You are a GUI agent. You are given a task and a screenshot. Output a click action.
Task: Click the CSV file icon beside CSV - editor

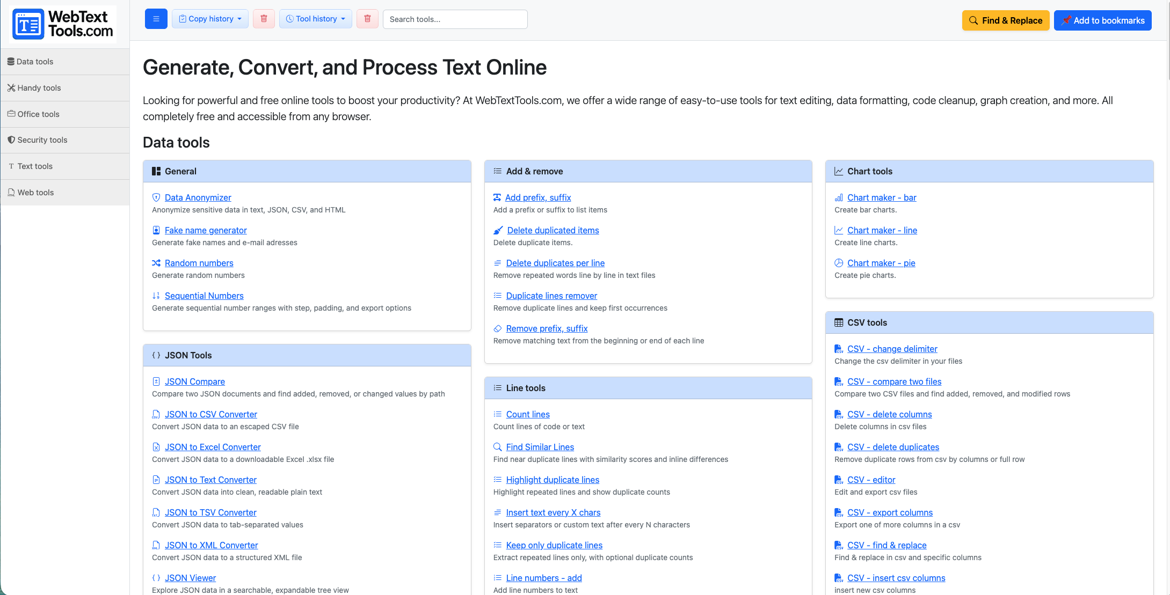839,480
